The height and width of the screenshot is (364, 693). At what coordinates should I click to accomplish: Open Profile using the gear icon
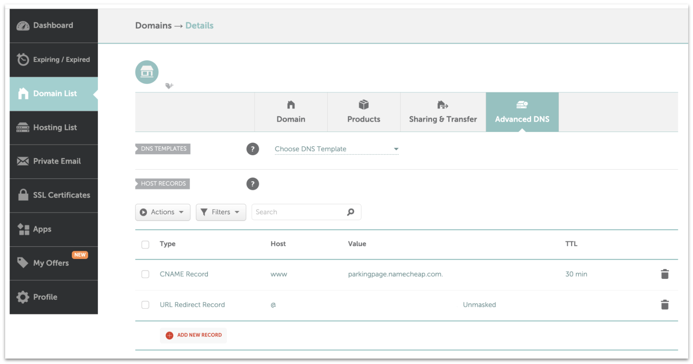click(x=23, y=297)
